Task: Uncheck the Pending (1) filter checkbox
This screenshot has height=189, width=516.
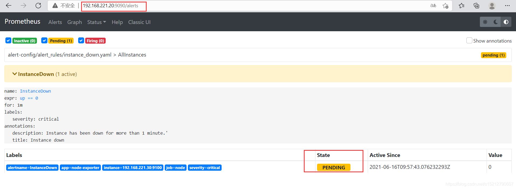Action: [44, 40]
